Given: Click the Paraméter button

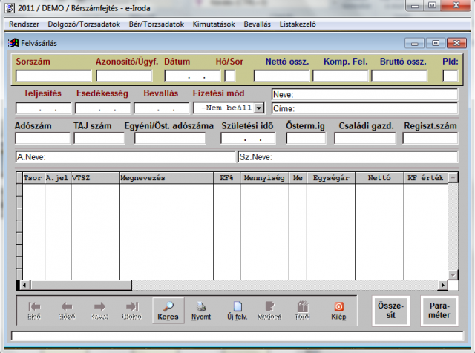Looking at the screenshot, I should 439,311.
